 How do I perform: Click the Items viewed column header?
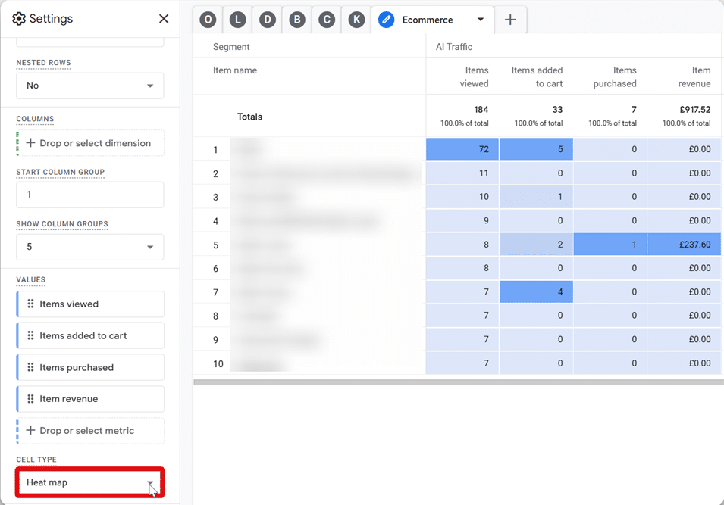coord(475,77)
